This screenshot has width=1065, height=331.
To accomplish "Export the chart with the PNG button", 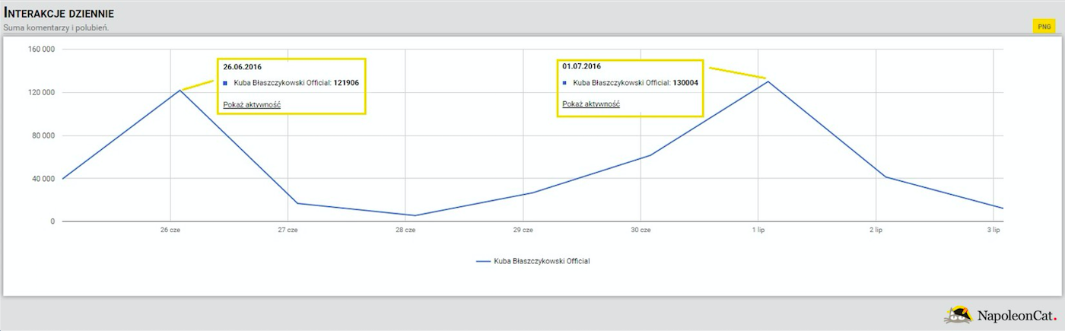I will click(1043, 27).
